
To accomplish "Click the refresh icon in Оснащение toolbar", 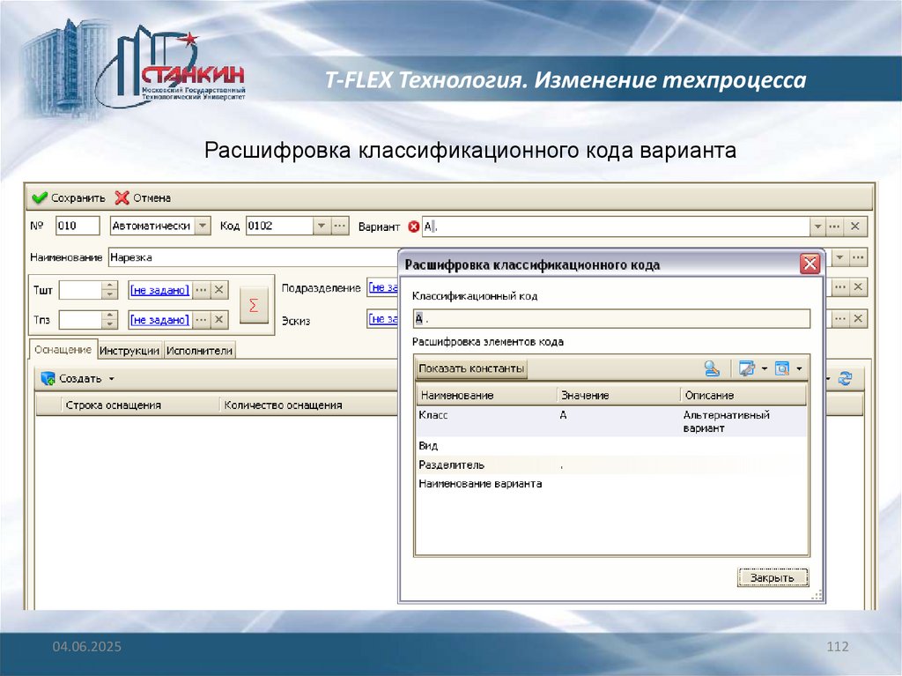I will click(x=845, y=378).
